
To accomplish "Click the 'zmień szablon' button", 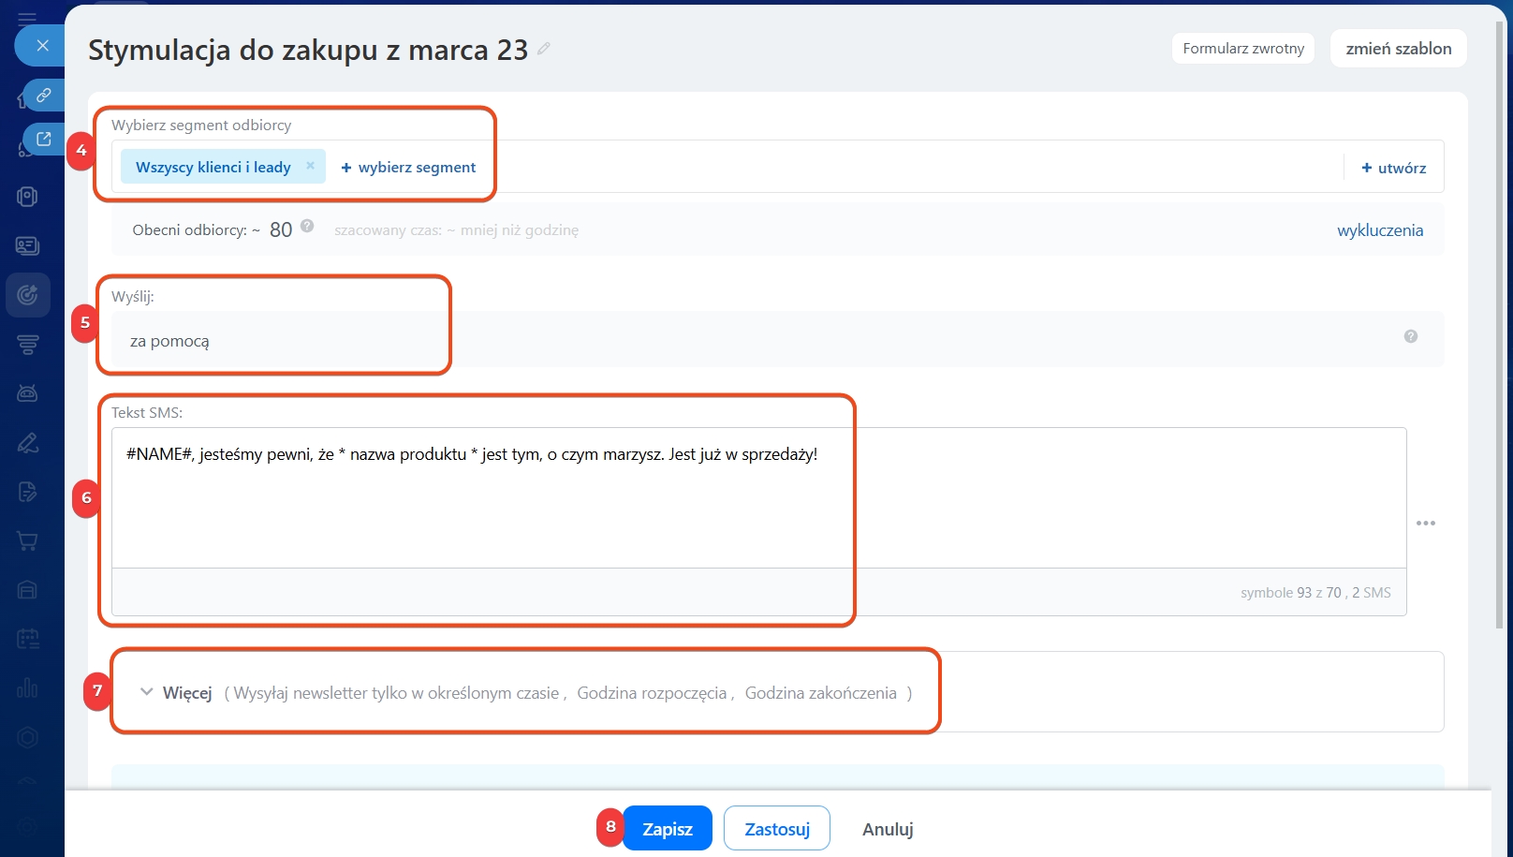I will (x=1398, y=49).
